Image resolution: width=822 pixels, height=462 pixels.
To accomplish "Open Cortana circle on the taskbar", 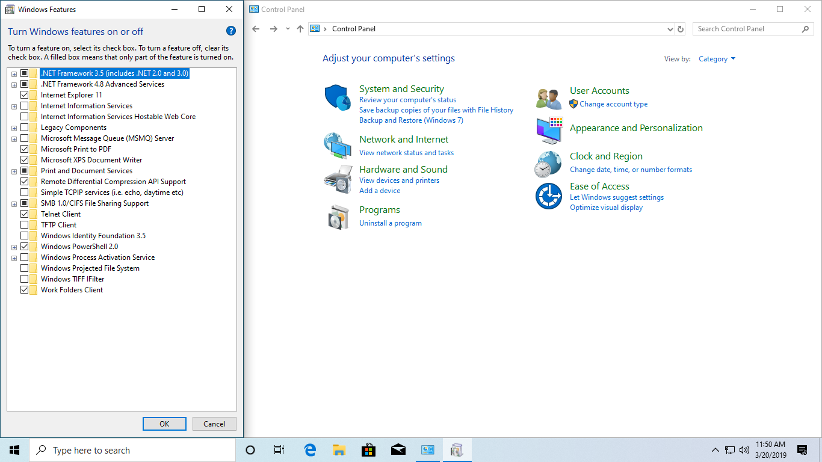I will [250, 450].
